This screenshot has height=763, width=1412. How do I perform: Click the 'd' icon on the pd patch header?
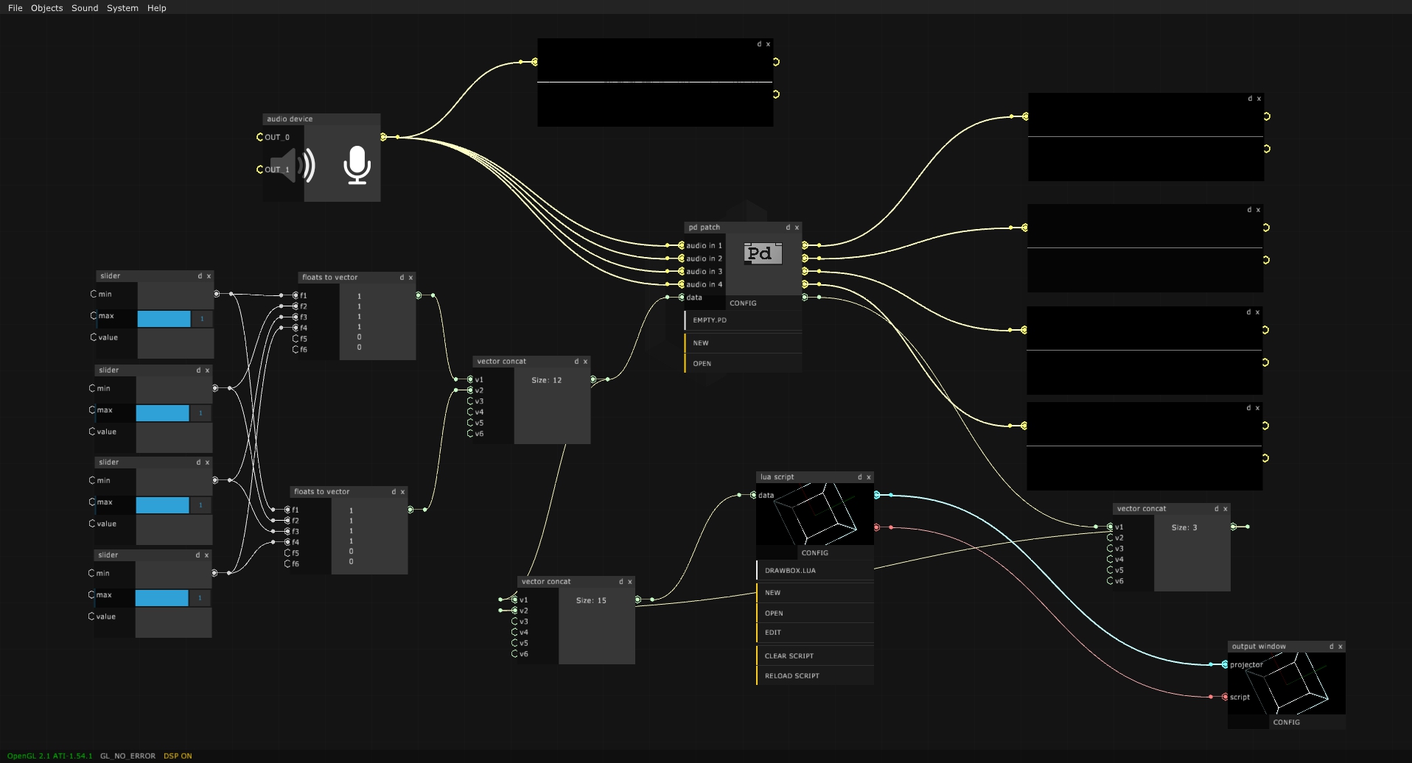click(787, 228)
